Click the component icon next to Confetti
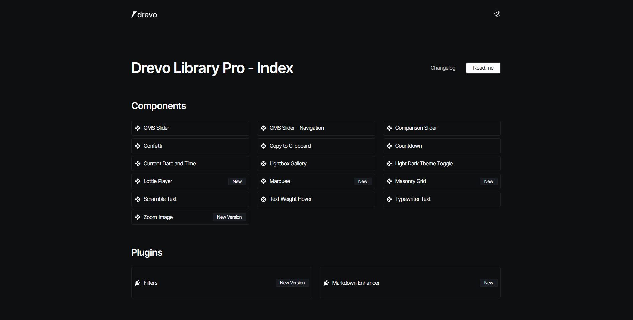This screenshot has height=320, width=633. tap(138, 146)
